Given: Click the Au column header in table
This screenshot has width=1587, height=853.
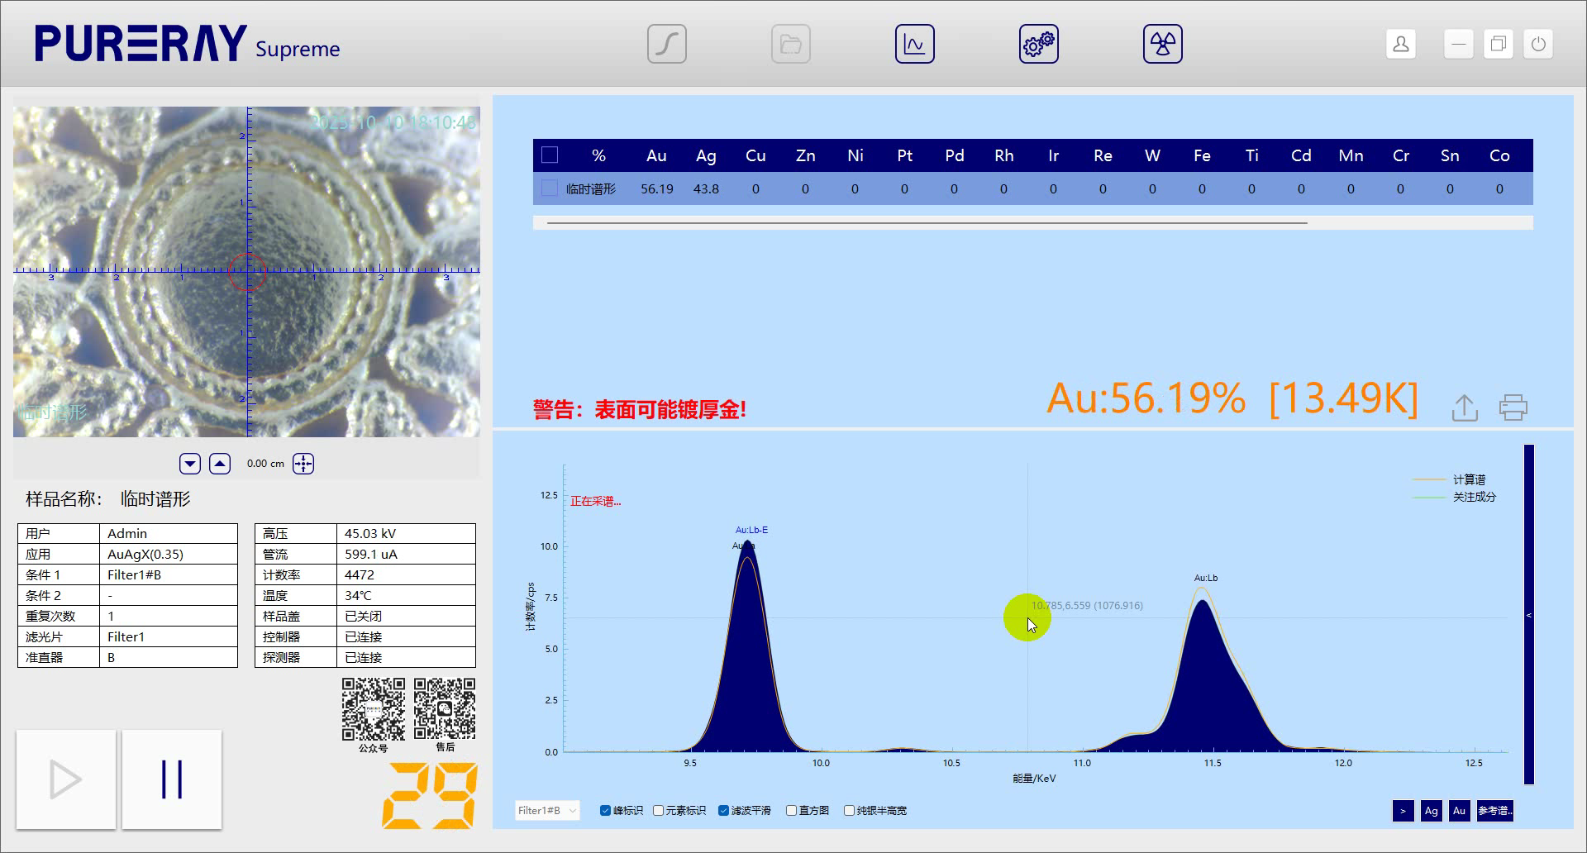Looking at the screenshot, I should [656, 155].
